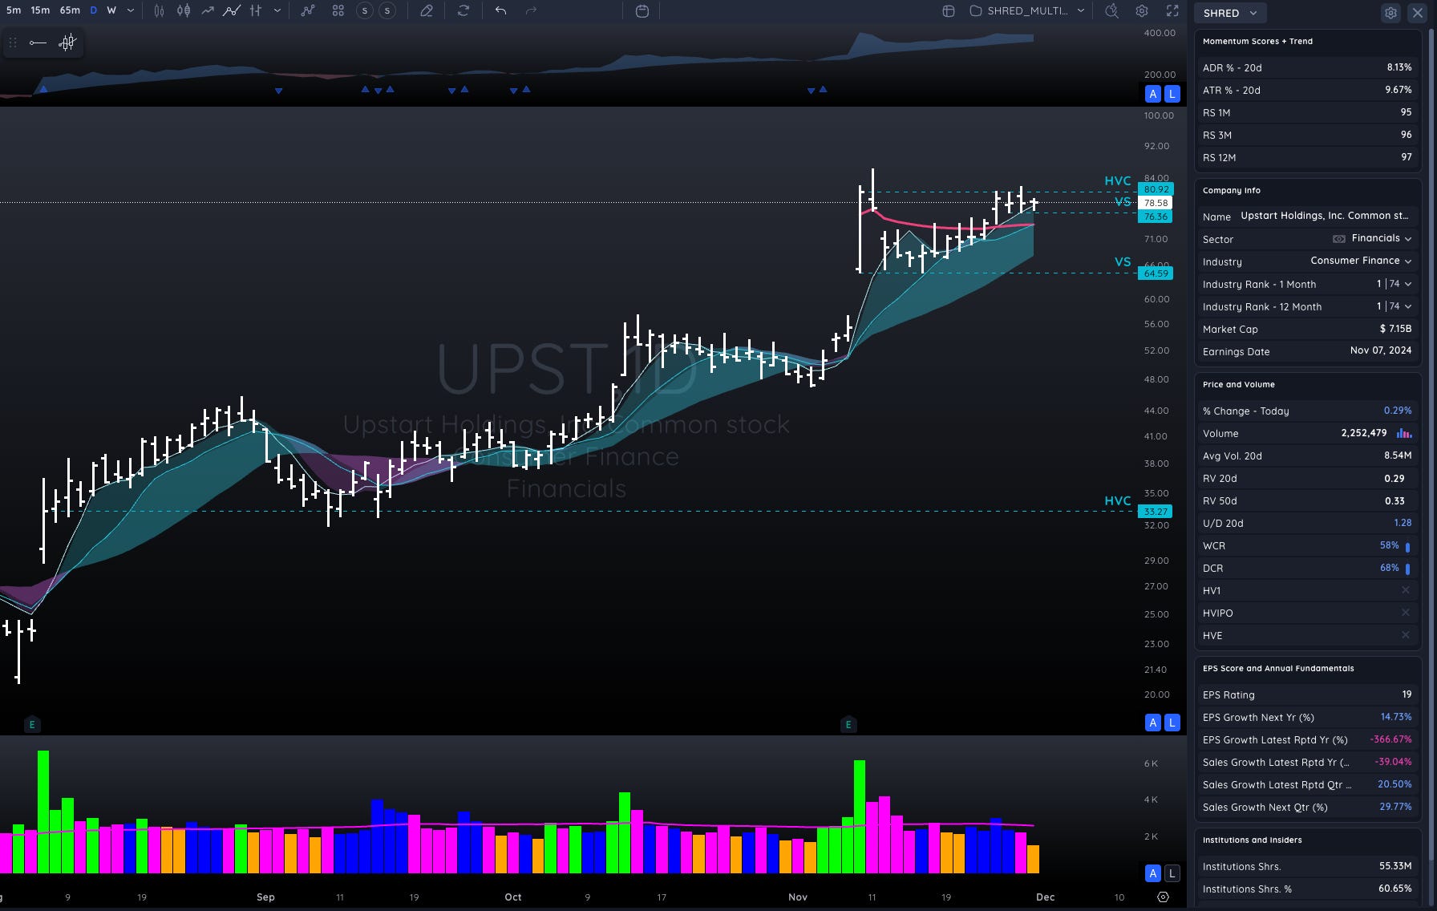Screen dimensions: 1437x911
Task: Click the Earnings Date Nov 07, 2024 value
Action: 1381,350
